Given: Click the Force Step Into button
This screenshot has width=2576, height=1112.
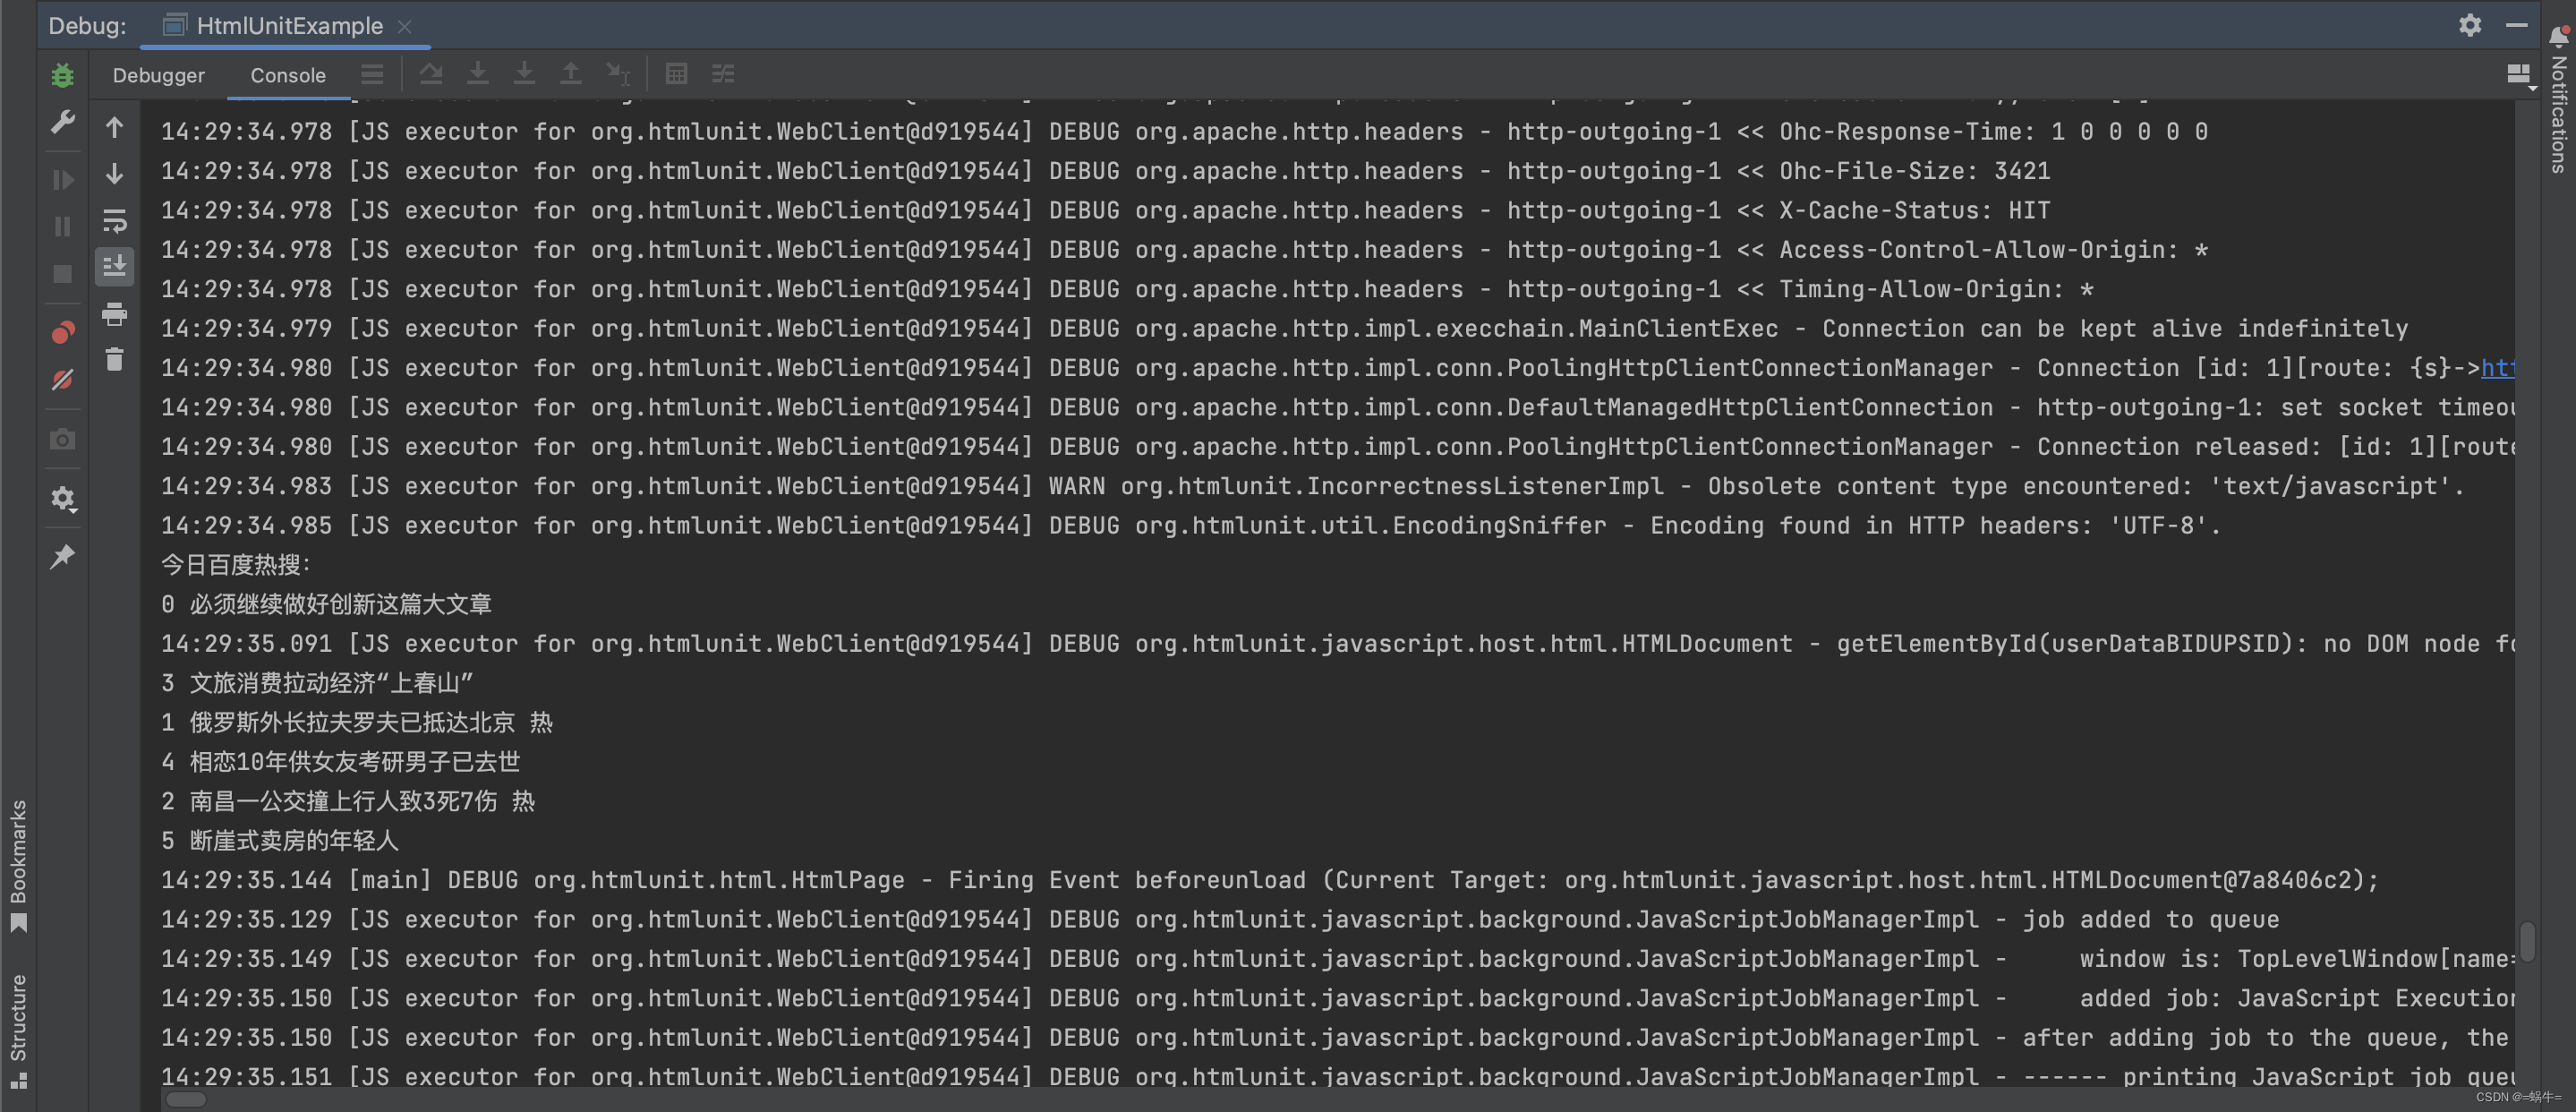Looking at the screenshot, I should (x=524, y=74).
